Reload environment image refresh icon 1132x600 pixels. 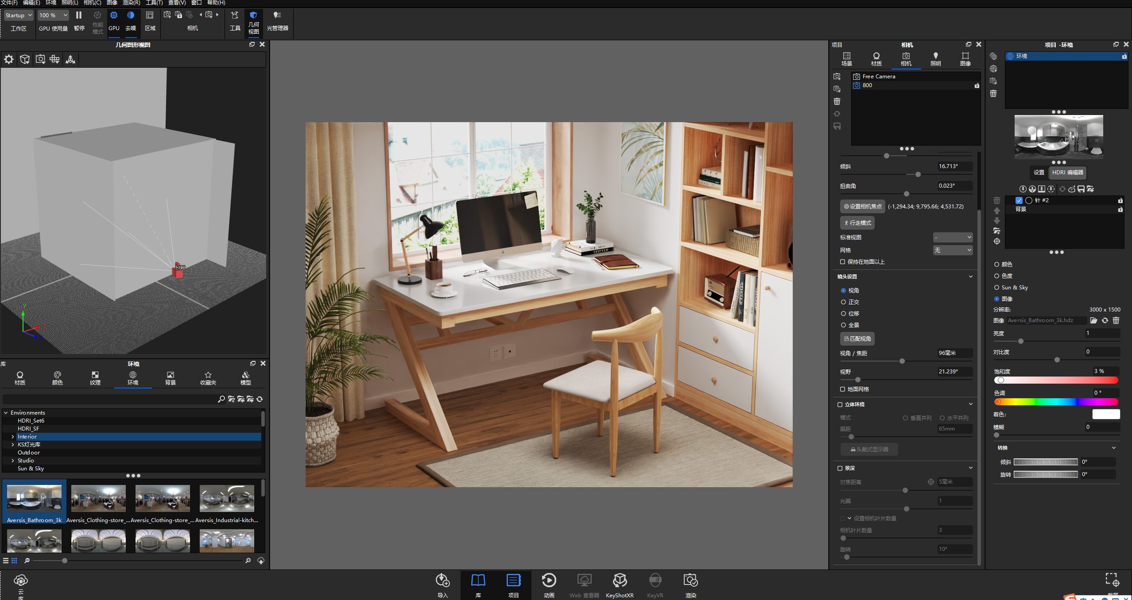(1105, 320)
